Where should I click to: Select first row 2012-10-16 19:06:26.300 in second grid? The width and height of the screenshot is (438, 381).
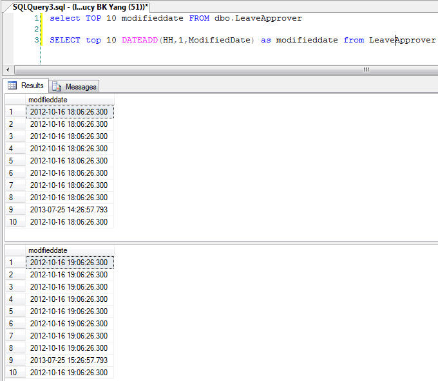[70, 263]
